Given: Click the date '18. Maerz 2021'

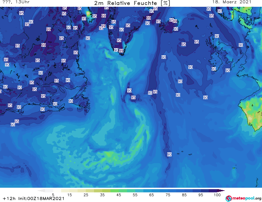Looking at the screenshot, I should coord(232,2).
